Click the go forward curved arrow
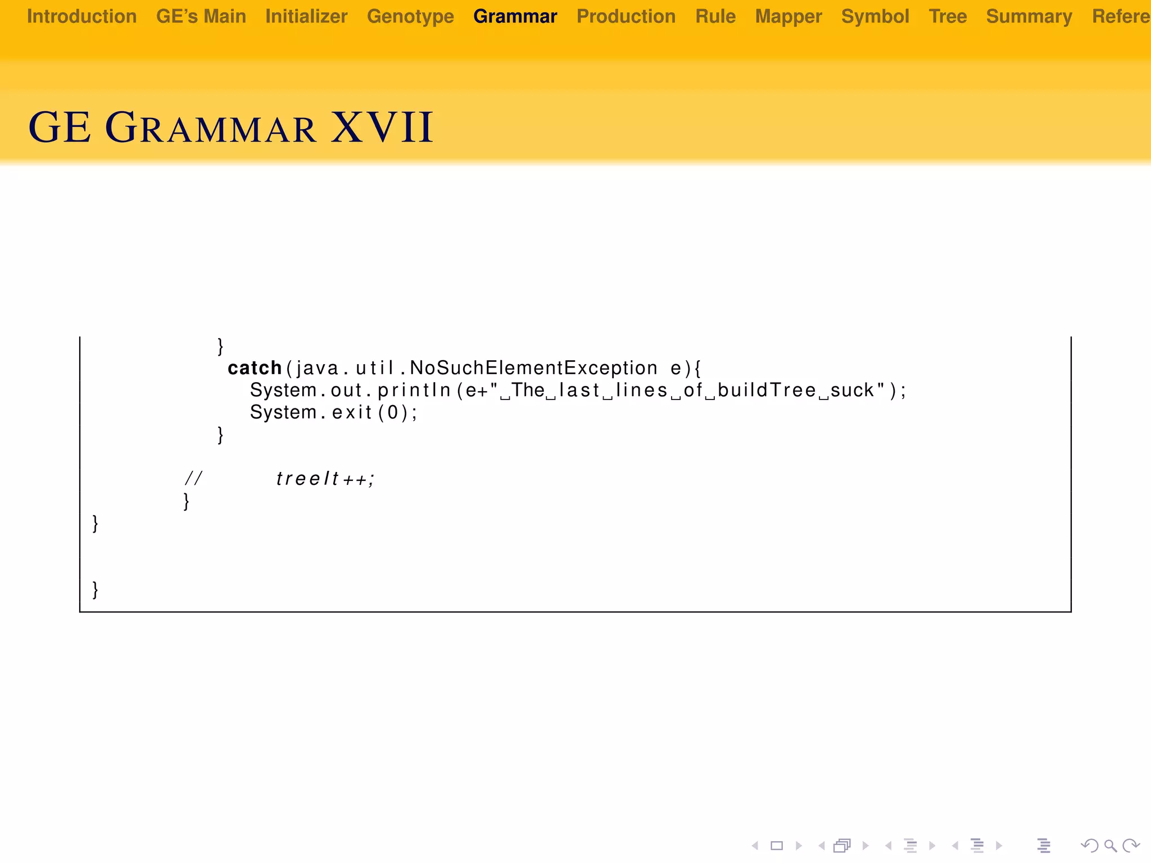 pos(1131,846)
